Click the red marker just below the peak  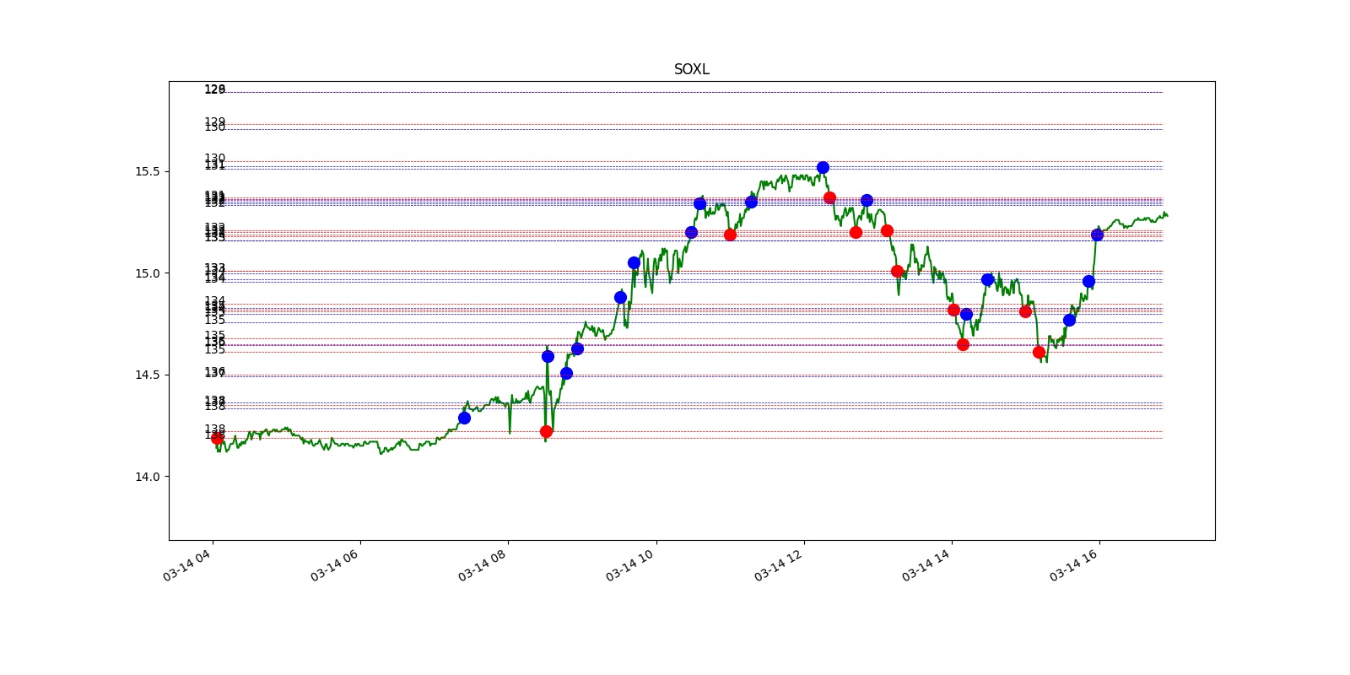[x=829, y=197]
